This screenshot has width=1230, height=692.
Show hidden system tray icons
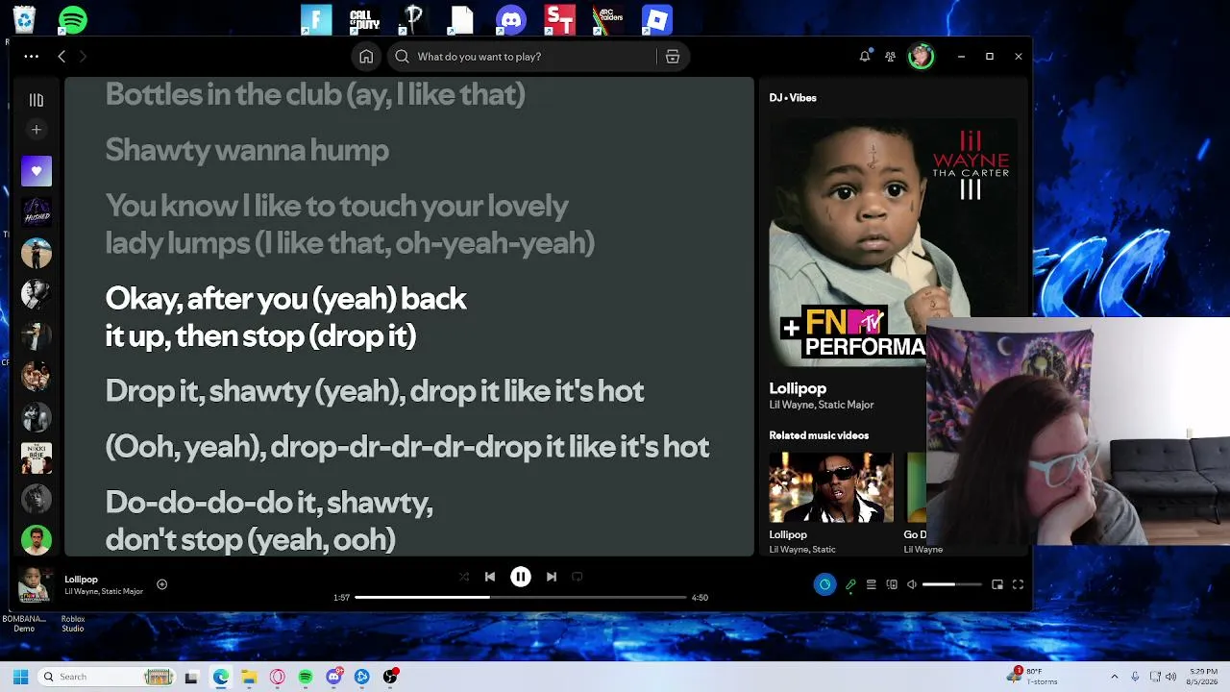click(1115, 677)
